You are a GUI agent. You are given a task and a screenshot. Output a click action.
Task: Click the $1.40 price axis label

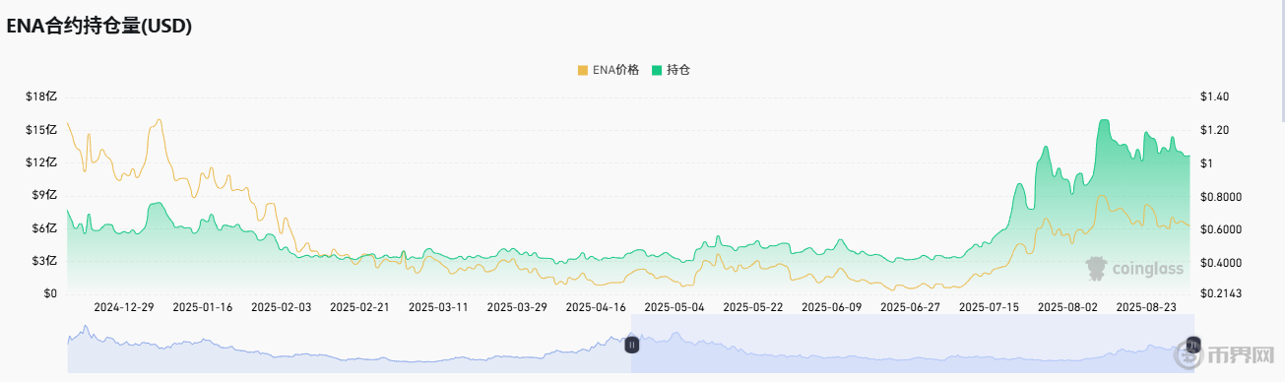1215,96
